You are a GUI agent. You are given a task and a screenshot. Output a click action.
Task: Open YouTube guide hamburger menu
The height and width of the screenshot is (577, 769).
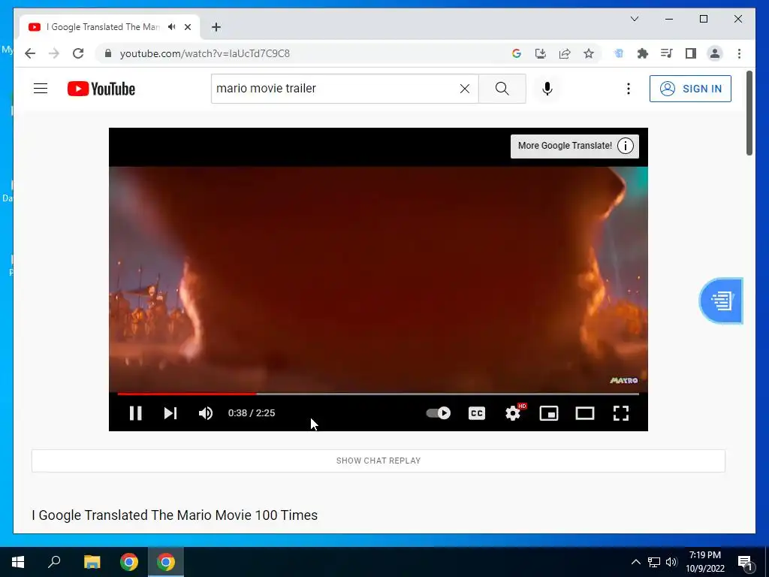(41, 89)
